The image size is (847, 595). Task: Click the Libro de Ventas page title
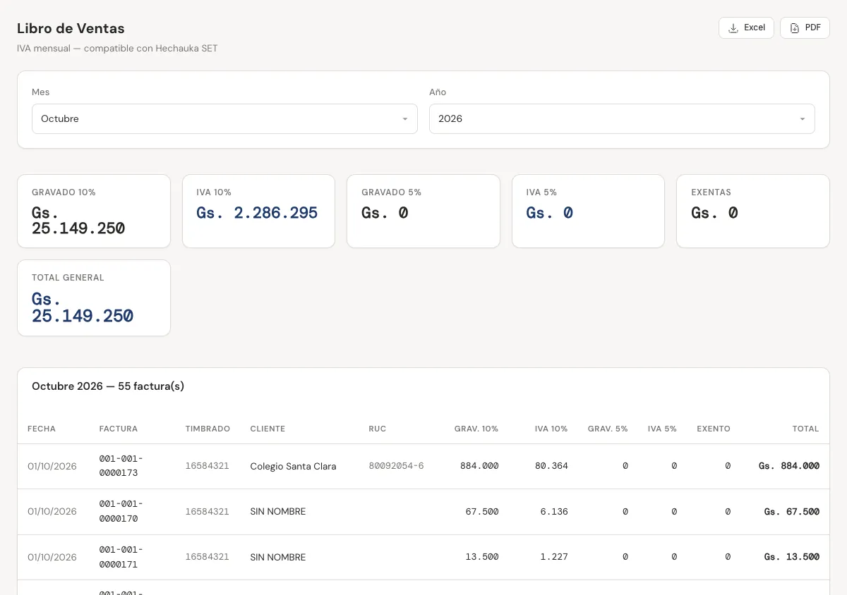(71, 29)
